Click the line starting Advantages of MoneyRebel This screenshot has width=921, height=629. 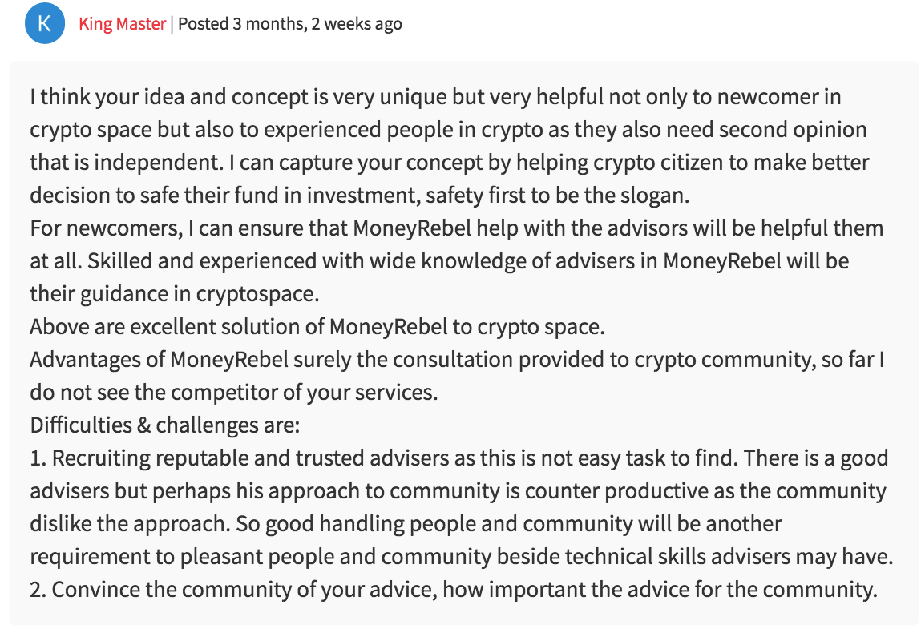tap(457, 360)
